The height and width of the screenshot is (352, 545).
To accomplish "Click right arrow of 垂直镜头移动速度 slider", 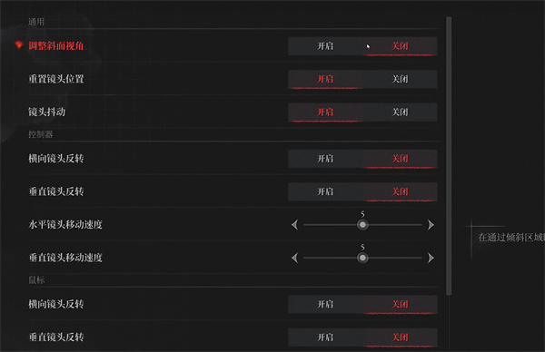I will tap(431, 258).
